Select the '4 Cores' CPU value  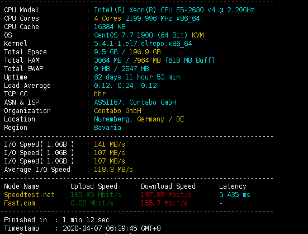point(107,18)
